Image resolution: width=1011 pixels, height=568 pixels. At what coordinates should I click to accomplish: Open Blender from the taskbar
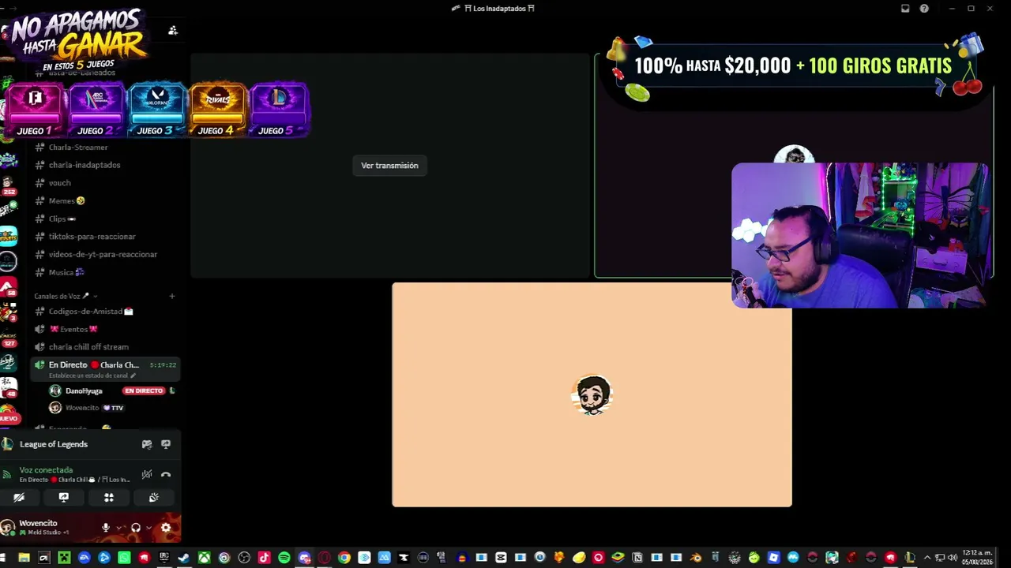(x=696, y=558)
